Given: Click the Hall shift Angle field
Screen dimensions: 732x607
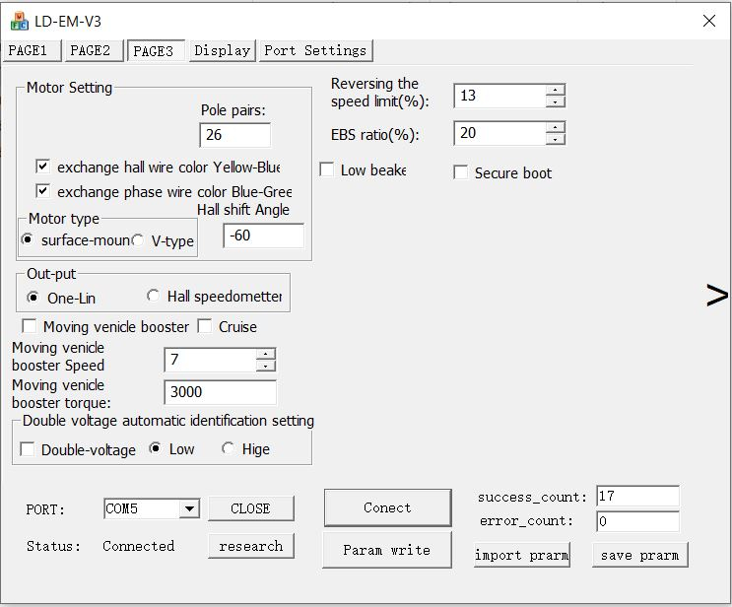Looking at the screenshot, I should pos(263,236).
